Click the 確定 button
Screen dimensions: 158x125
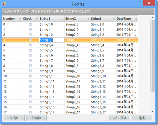coord(142,118)
